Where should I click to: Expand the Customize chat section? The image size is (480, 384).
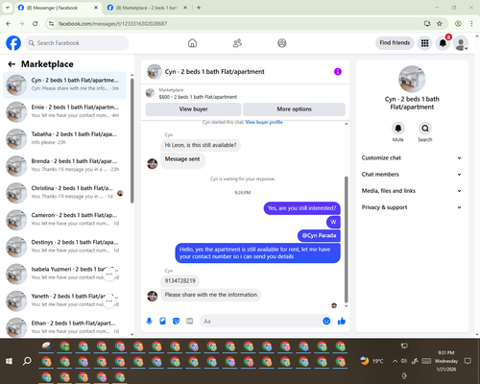(x=412, y=157)
